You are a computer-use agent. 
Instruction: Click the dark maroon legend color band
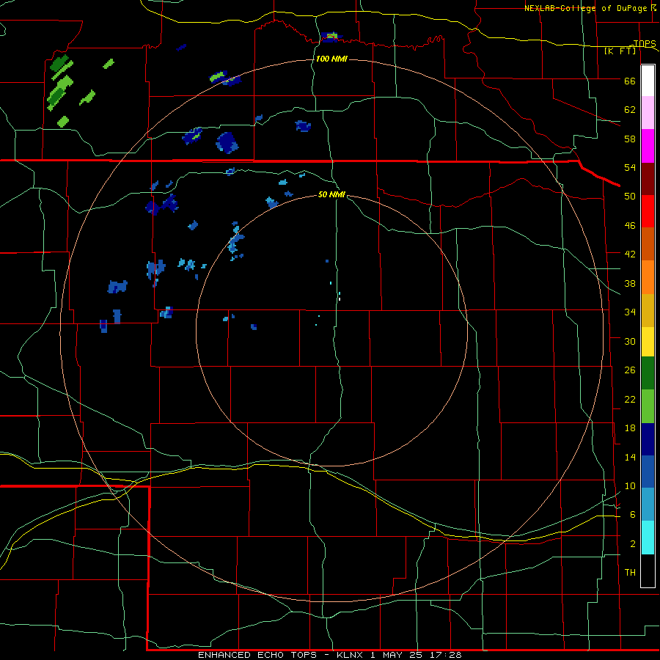click(x=648, y=179)
